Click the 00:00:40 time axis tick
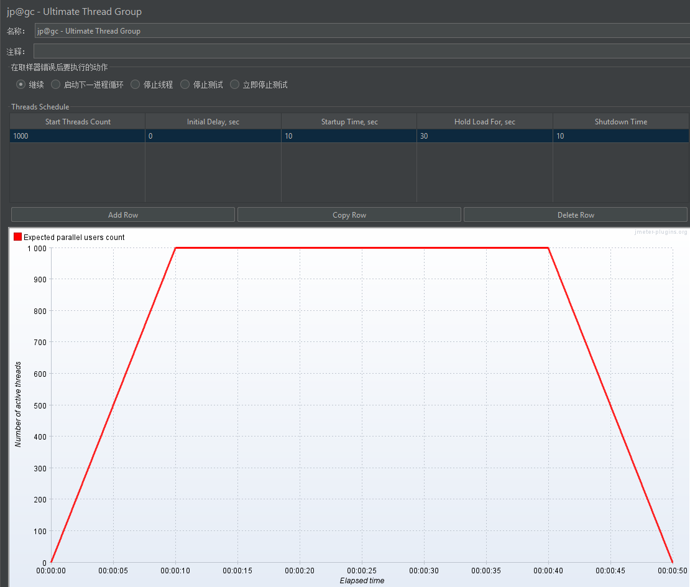Screen dimensions: 690x587 coord(548,570)
